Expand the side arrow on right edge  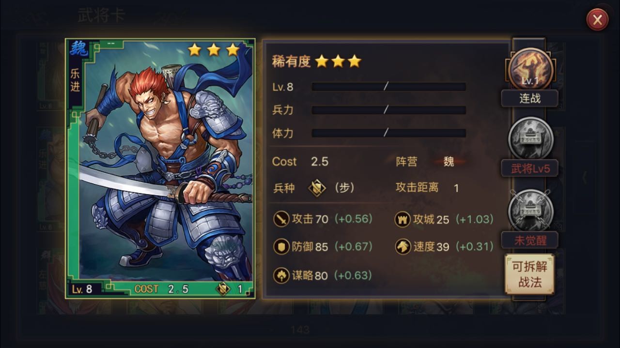pos(585,177)
